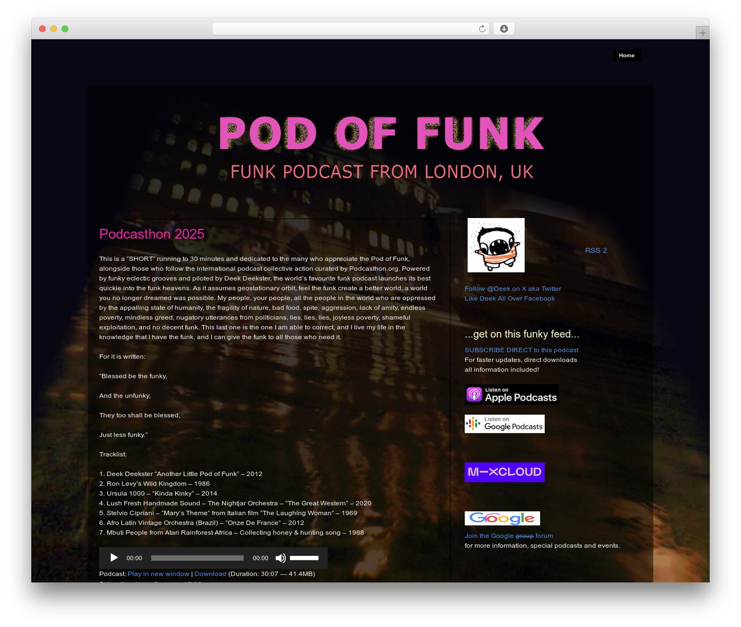Mute the audio player volume
The image size is (741, 627).
click(x=280, y=558)
